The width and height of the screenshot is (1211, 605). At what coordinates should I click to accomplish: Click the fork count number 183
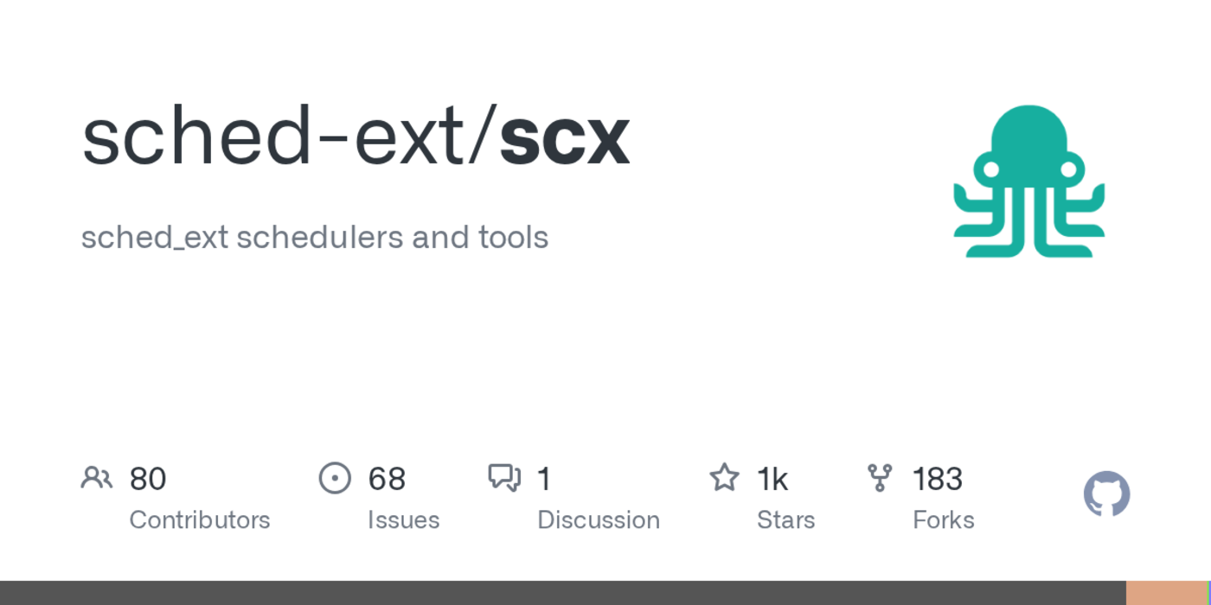(937, 479)
